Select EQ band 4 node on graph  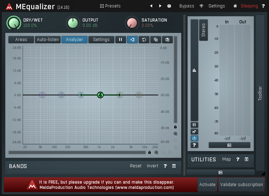(100, 95)
